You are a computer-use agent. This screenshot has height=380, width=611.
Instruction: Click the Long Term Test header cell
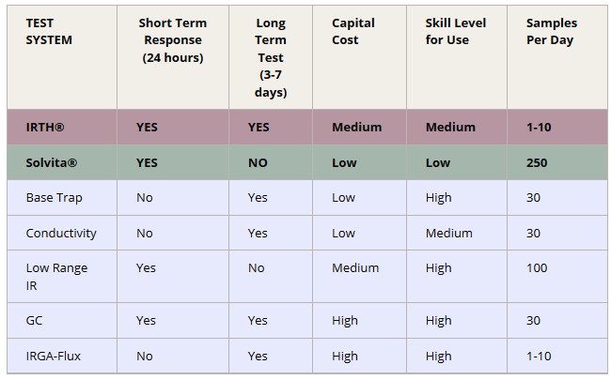point(270,57)
